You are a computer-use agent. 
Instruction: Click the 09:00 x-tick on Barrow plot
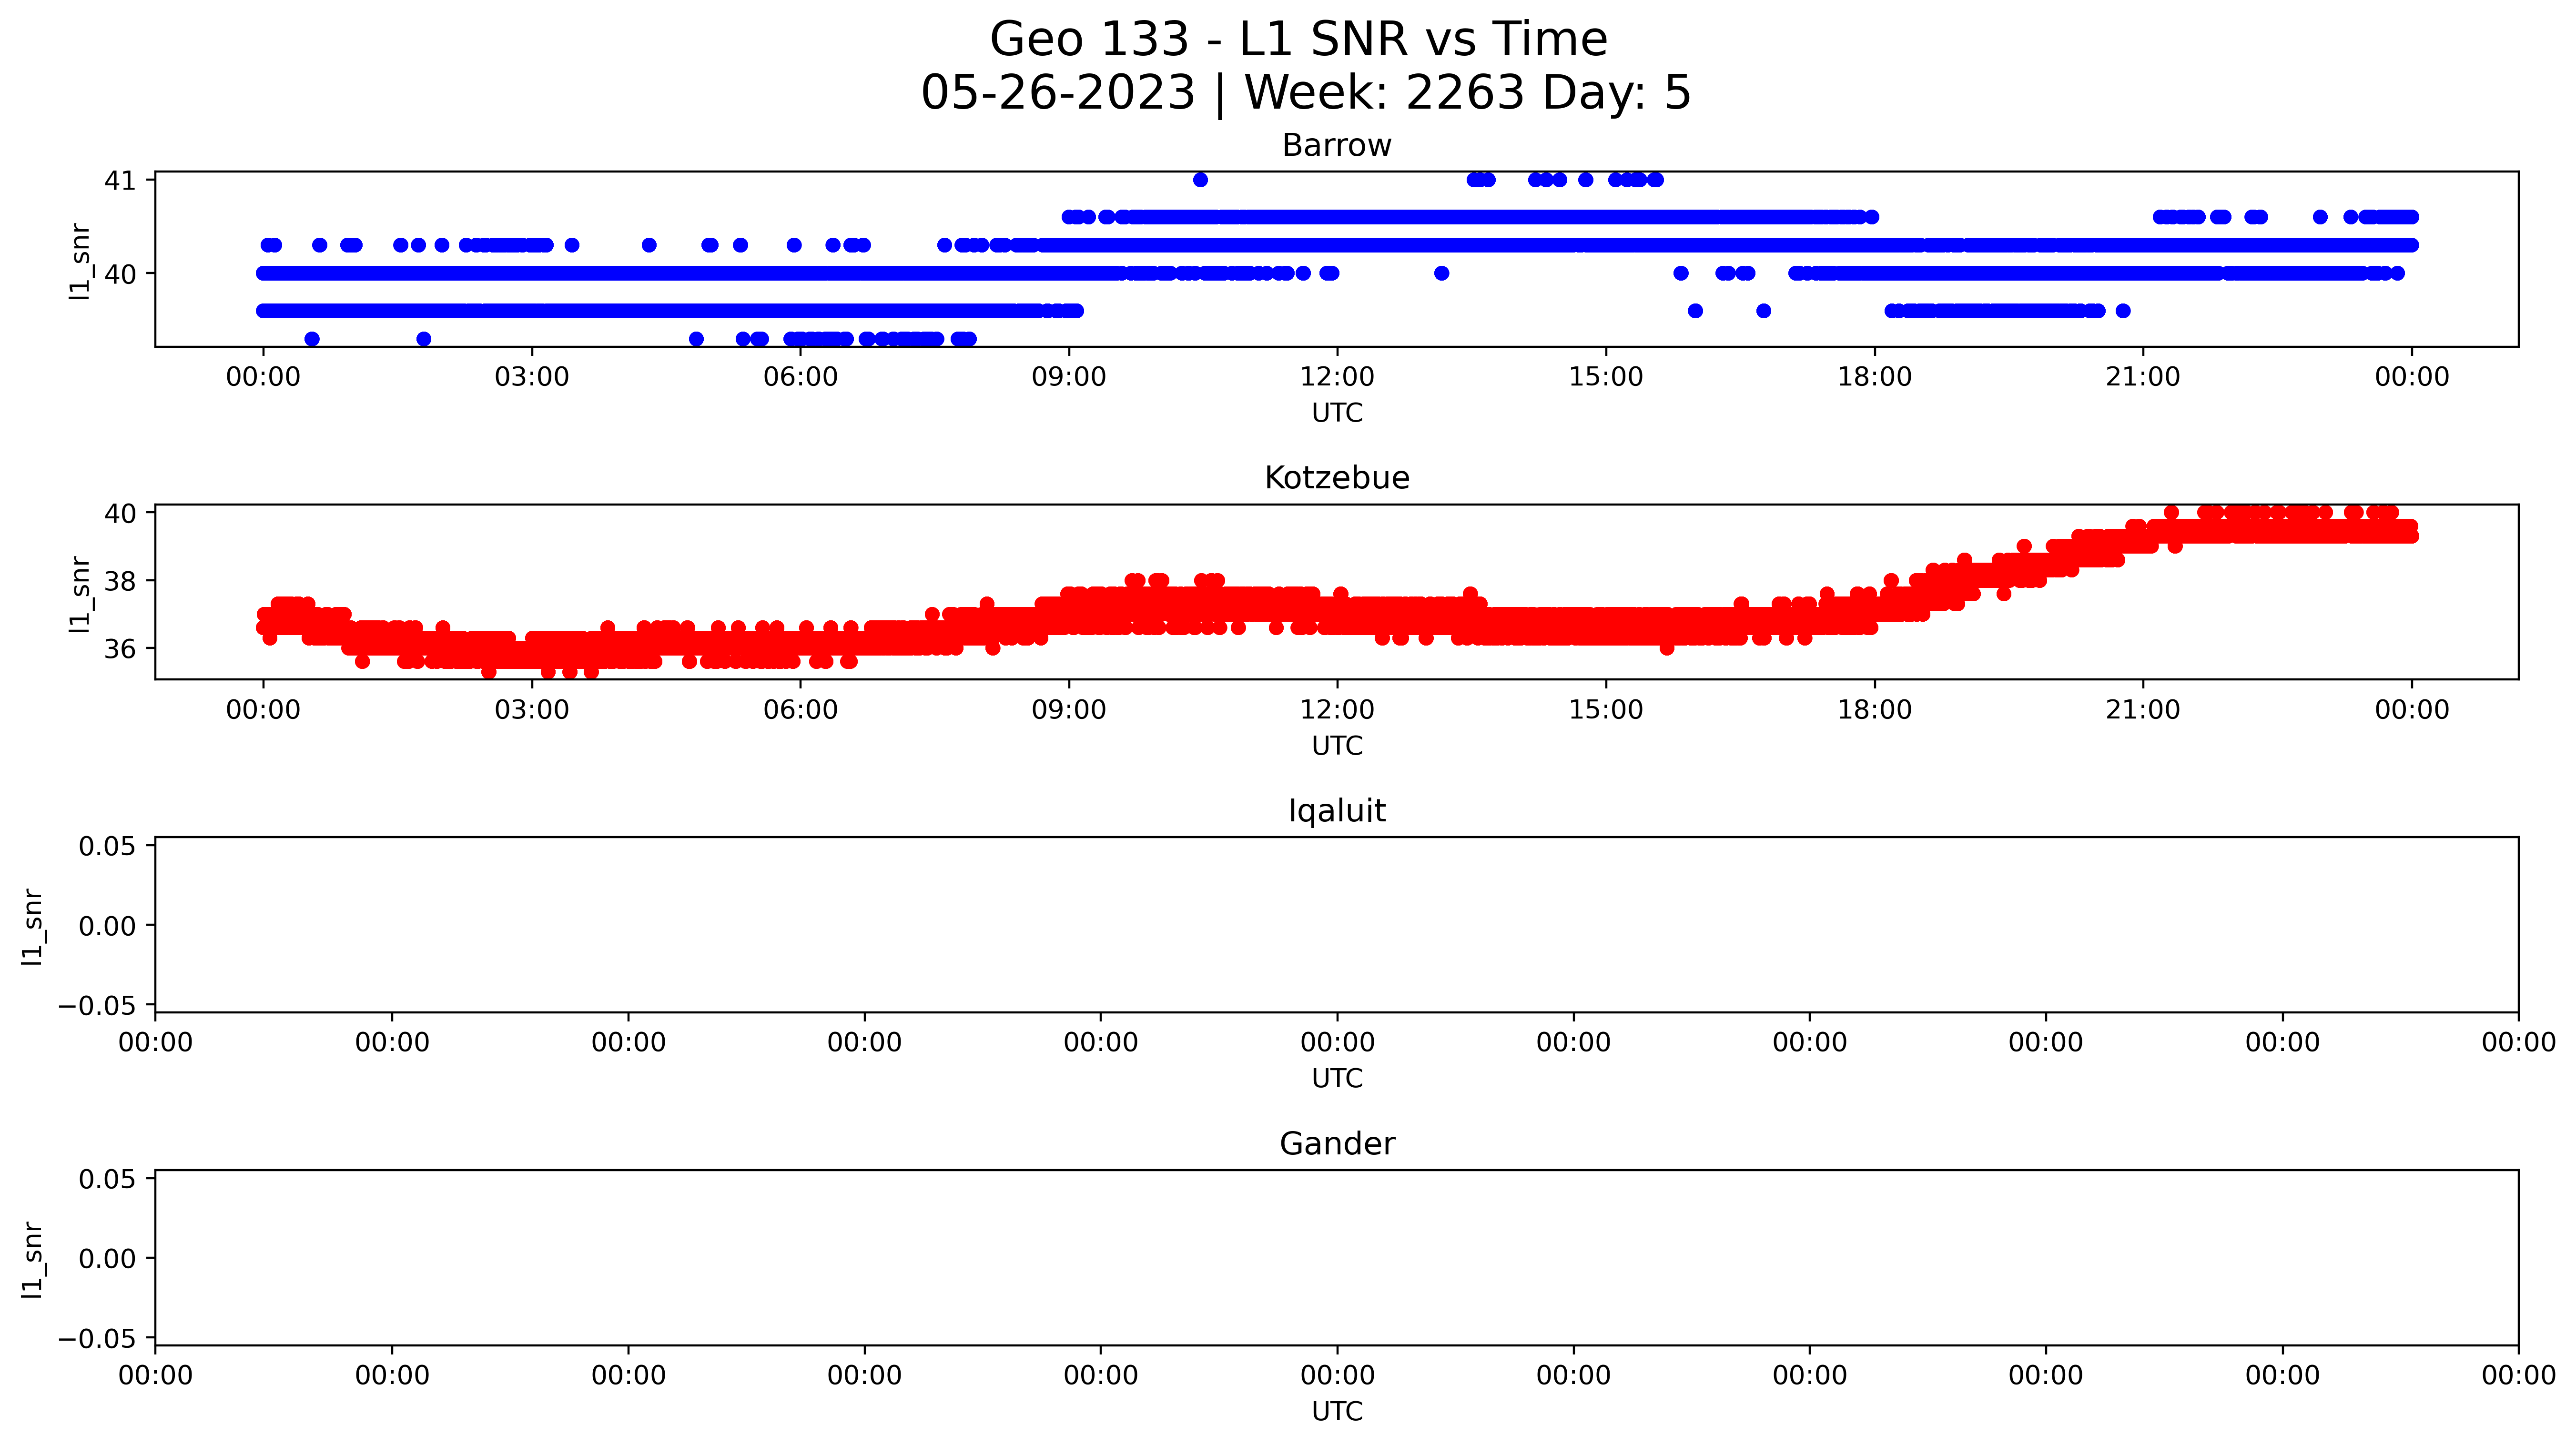(1069, 377)
